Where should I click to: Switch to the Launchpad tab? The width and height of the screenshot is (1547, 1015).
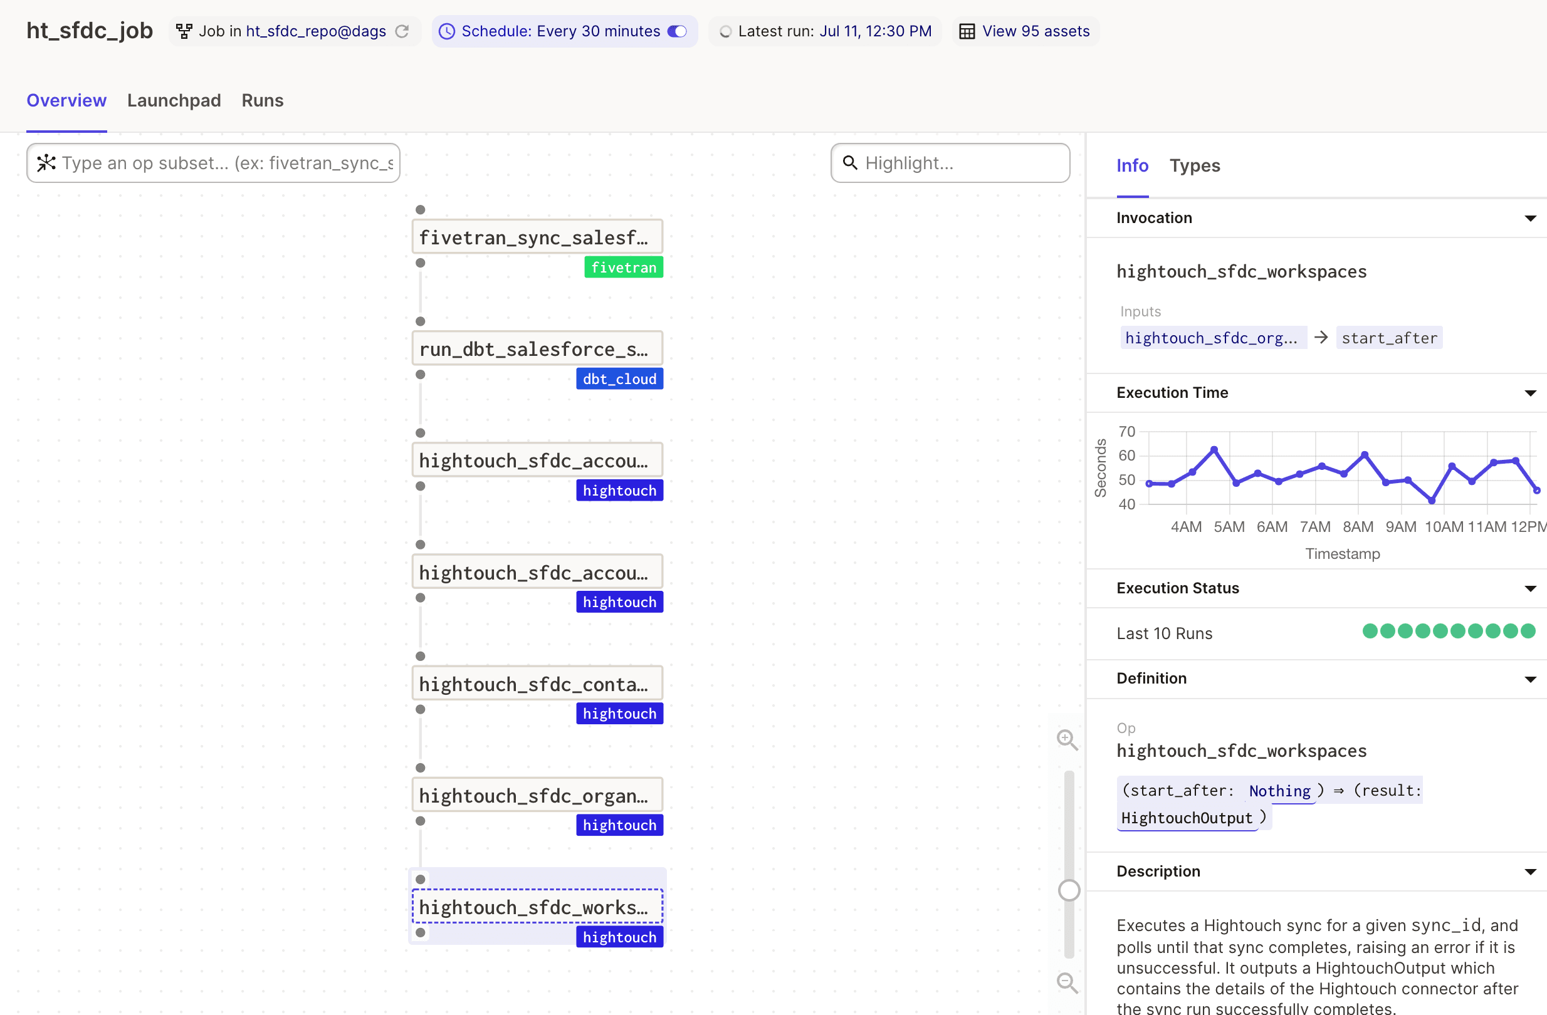[174, 101]
